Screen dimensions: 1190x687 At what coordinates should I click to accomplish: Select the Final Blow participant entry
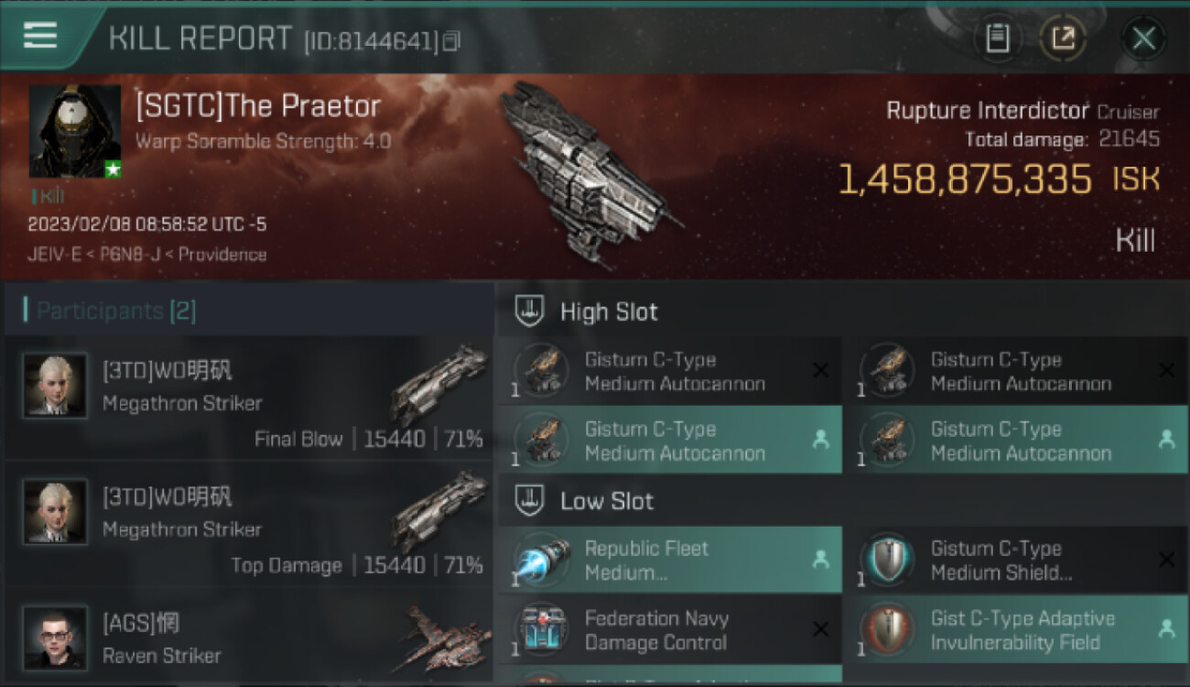pos(249,398)
